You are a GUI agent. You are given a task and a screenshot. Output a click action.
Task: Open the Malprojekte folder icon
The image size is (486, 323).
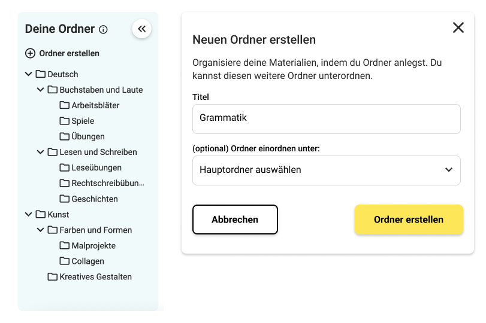(65, 245)
